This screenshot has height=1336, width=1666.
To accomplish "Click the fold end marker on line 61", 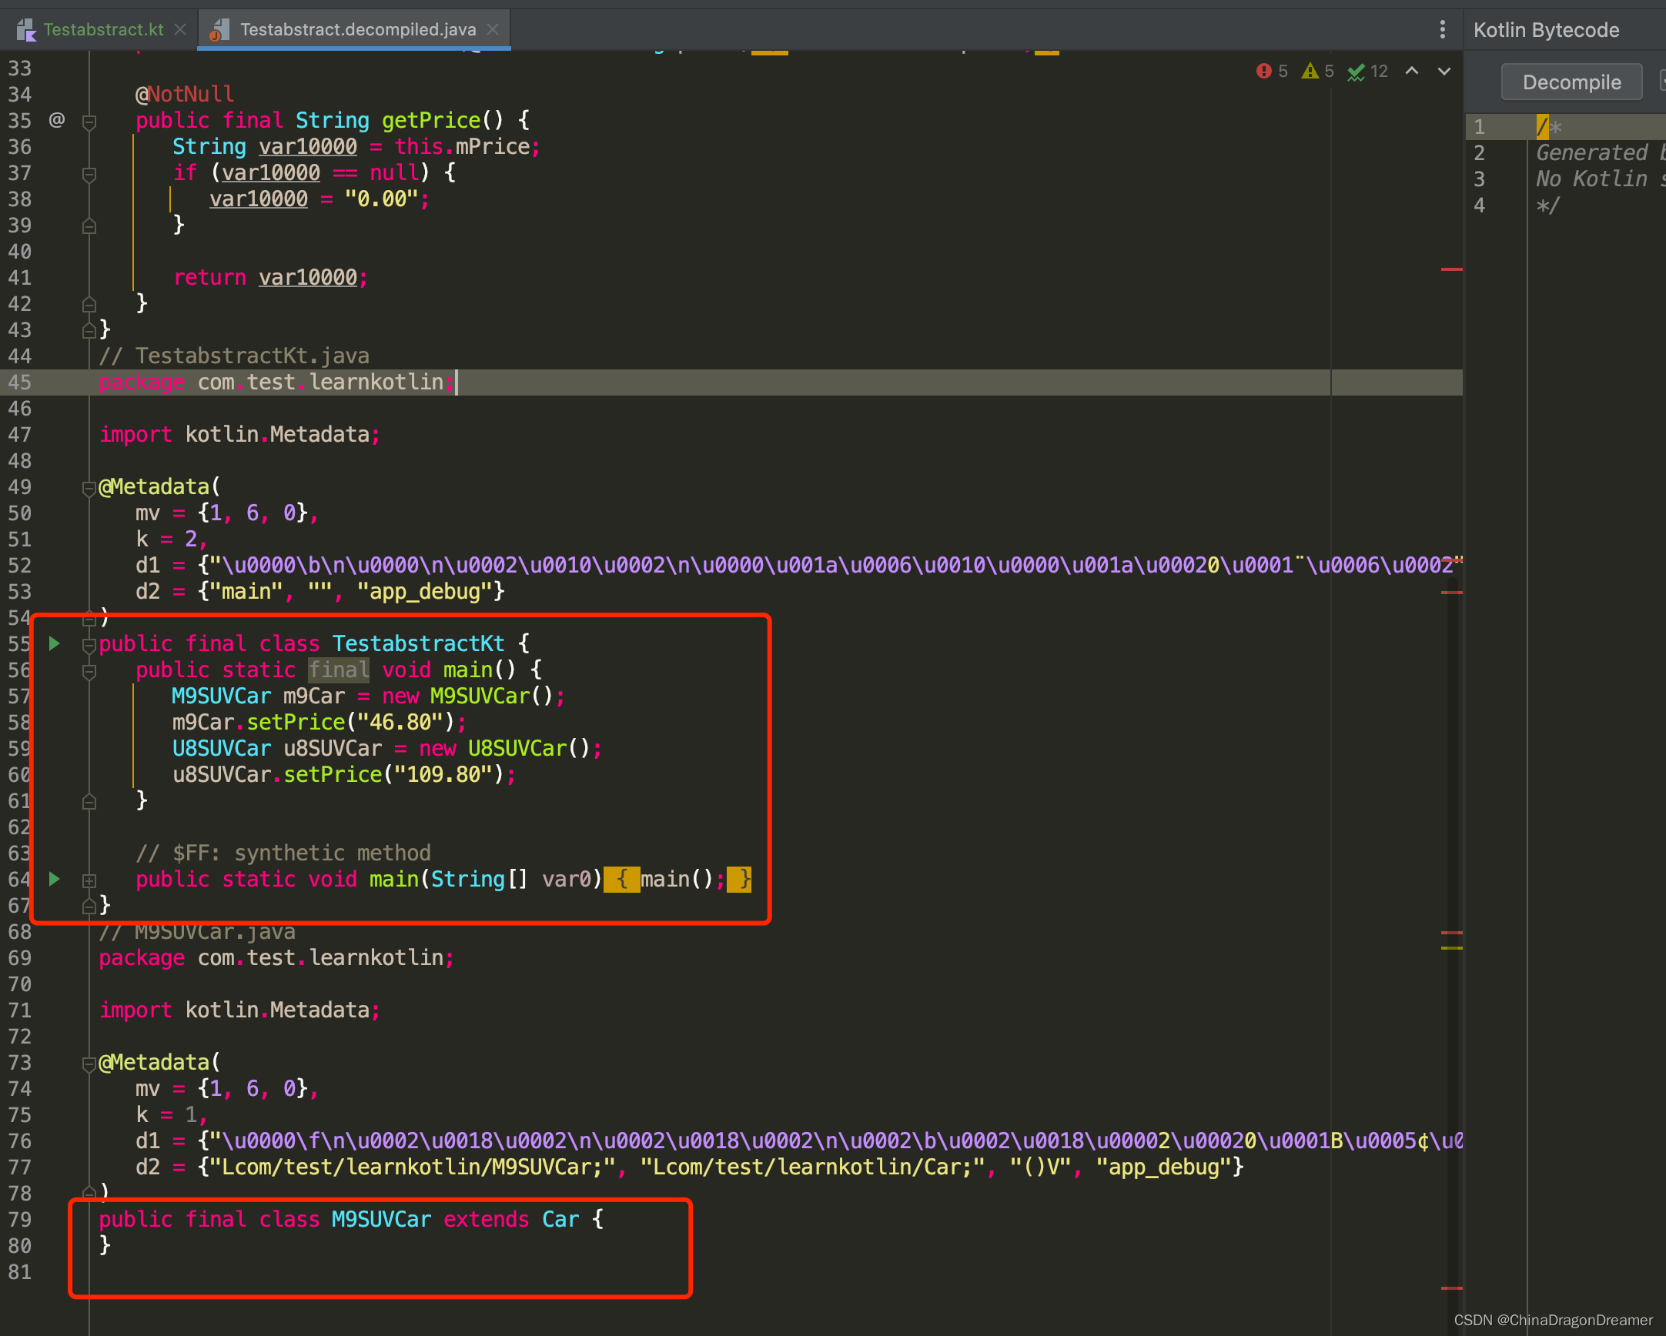I will coord(89,802).
